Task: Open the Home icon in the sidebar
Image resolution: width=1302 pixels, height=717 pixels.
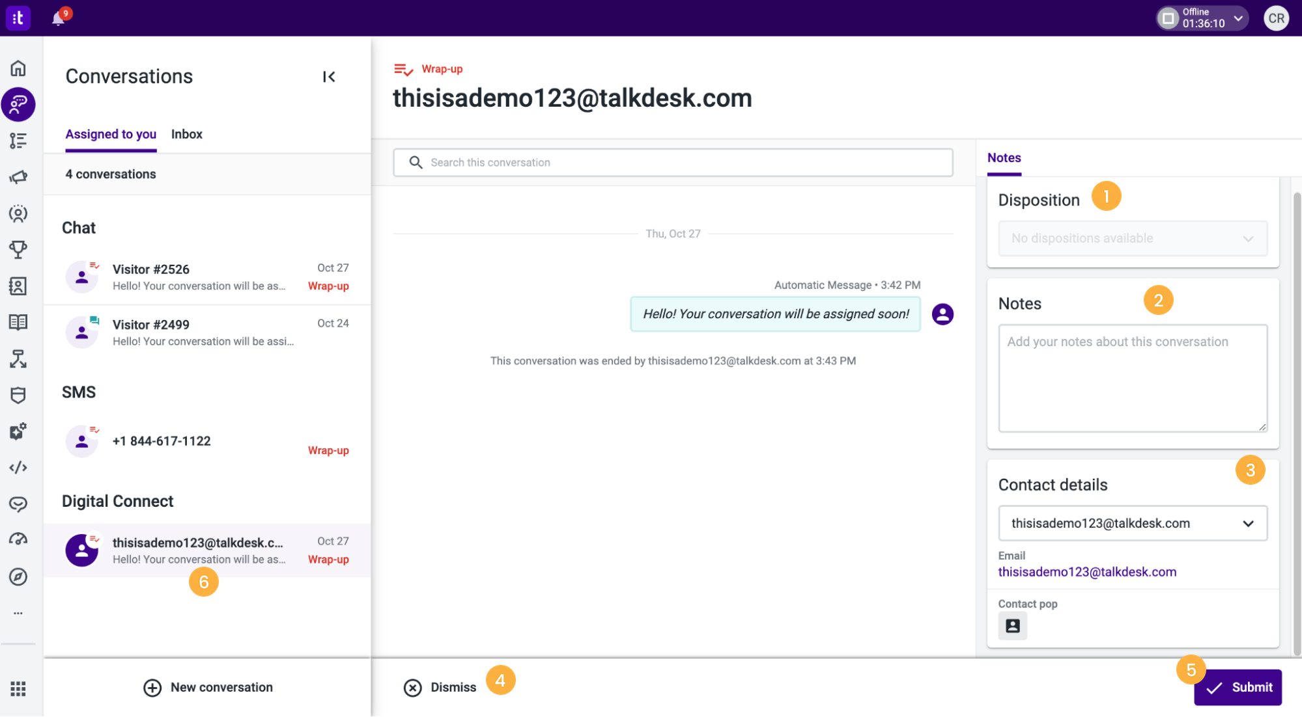Action: coord(18,68)
